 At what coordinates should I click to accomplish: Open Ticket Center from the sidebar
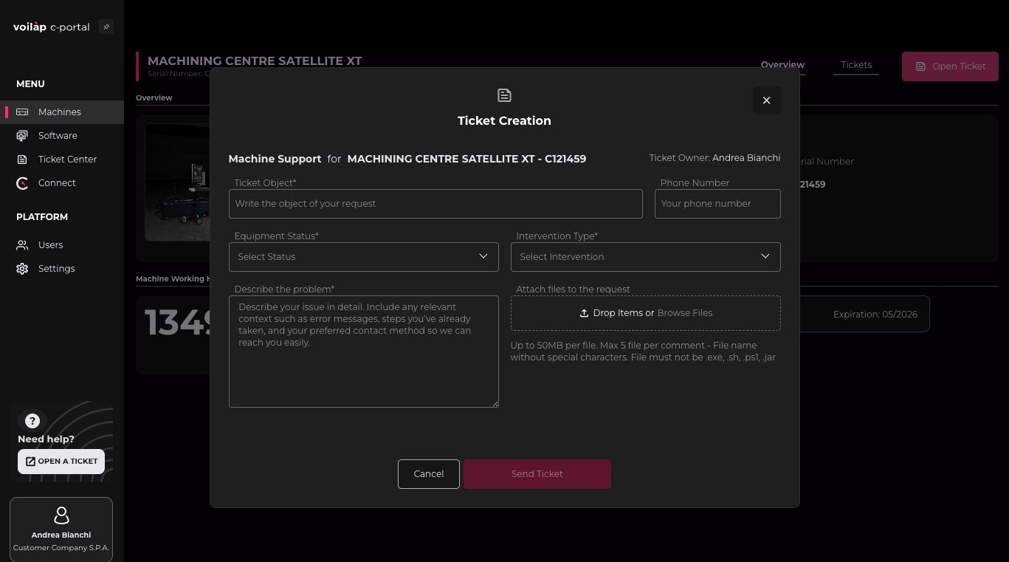[62, 160]
